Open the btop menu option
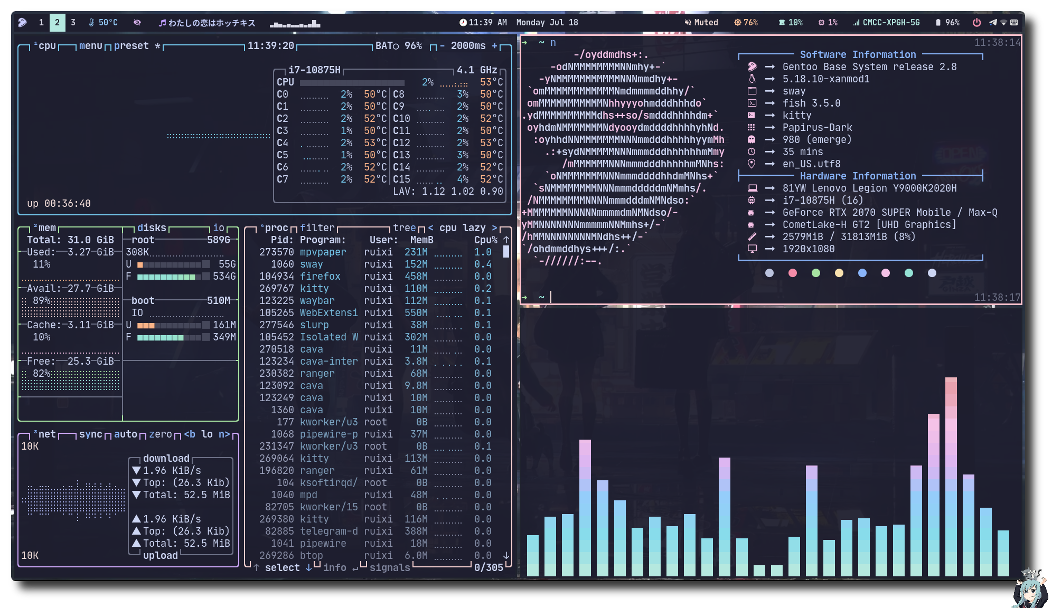 (x=90, y=46)
